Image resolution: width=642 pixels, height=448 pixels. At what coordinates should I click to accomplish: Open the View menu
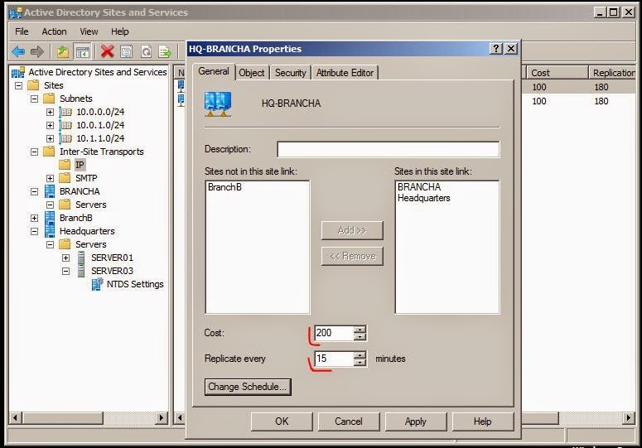click(x=89, y=31)
